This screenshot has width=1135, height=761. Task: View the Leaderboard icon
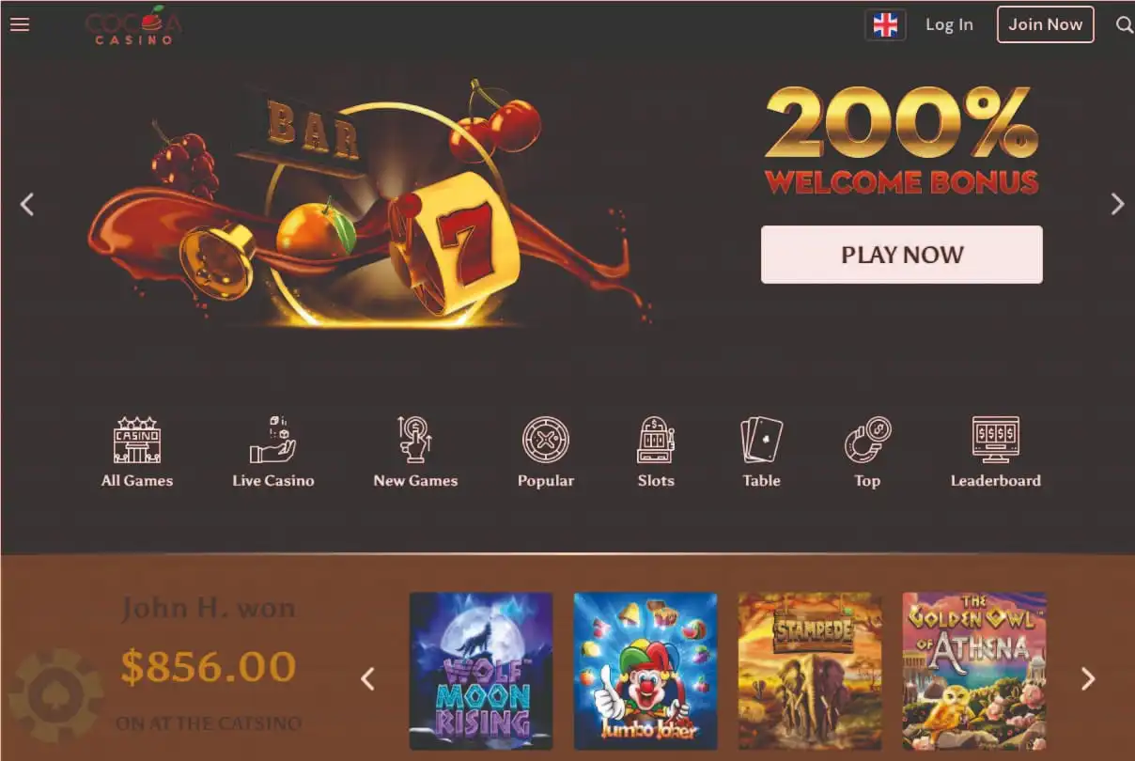click(996, 440)
